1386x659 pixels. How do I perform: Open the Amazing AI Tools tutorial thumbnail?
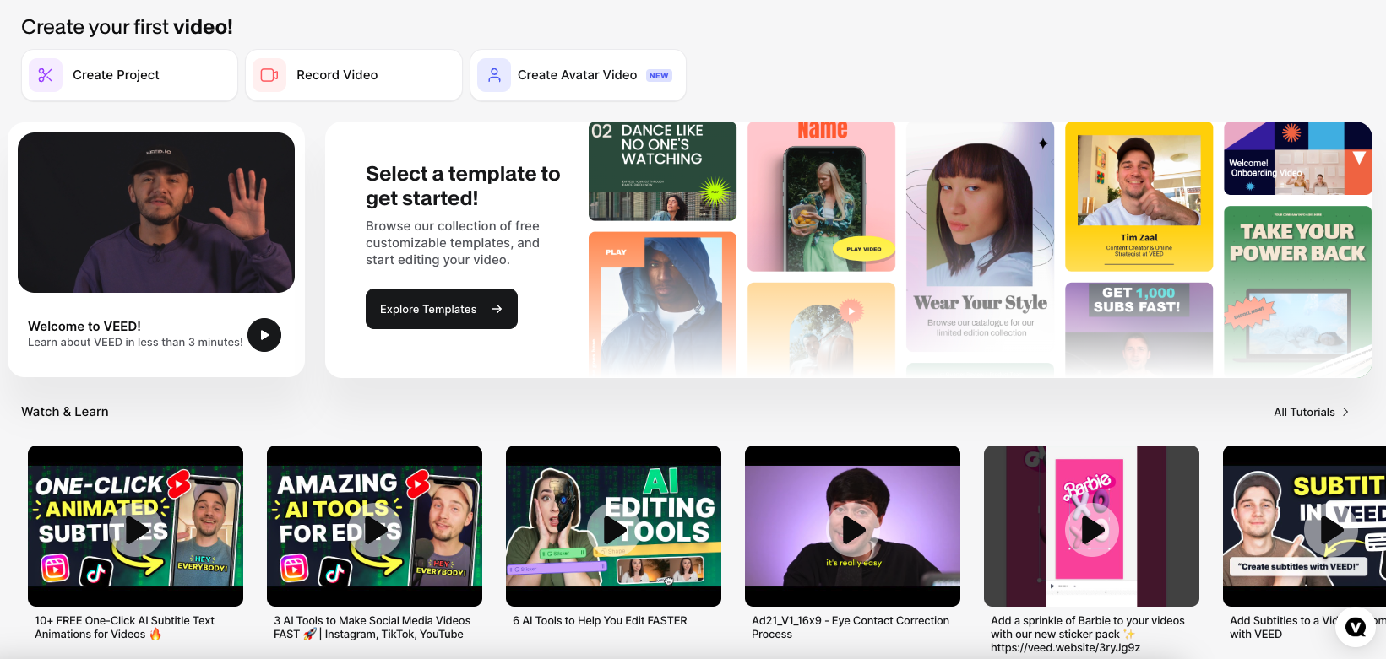pos(374,525)
